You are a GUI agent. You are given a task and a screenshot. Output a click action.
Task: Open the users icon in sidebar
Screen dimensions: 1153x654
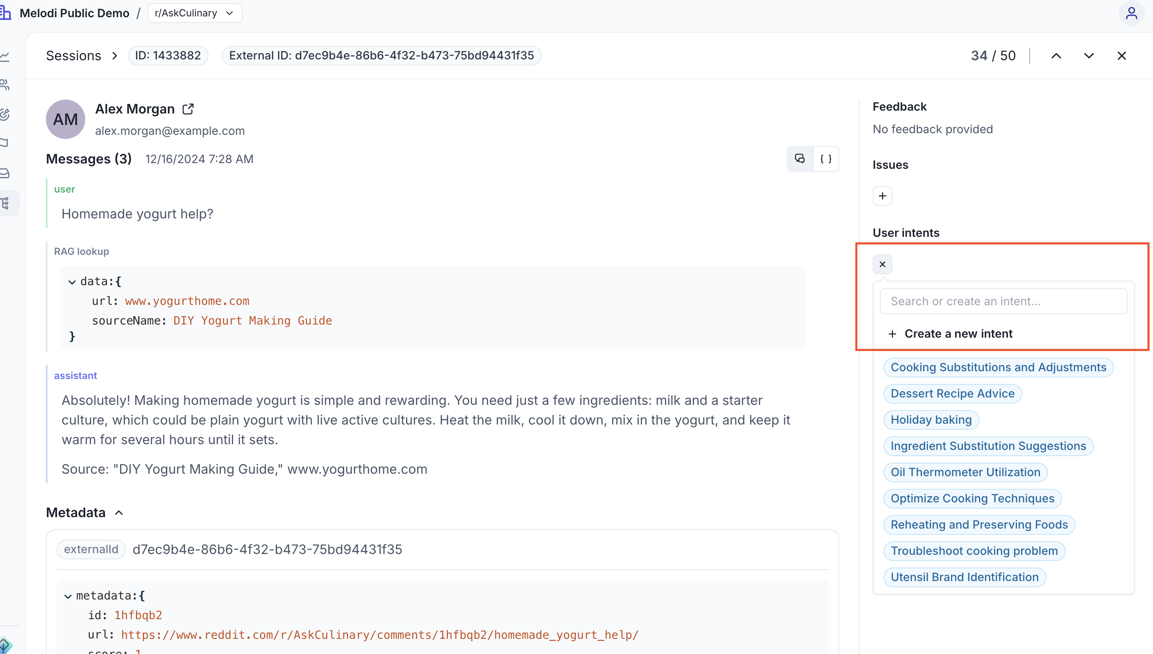point(5,84)
